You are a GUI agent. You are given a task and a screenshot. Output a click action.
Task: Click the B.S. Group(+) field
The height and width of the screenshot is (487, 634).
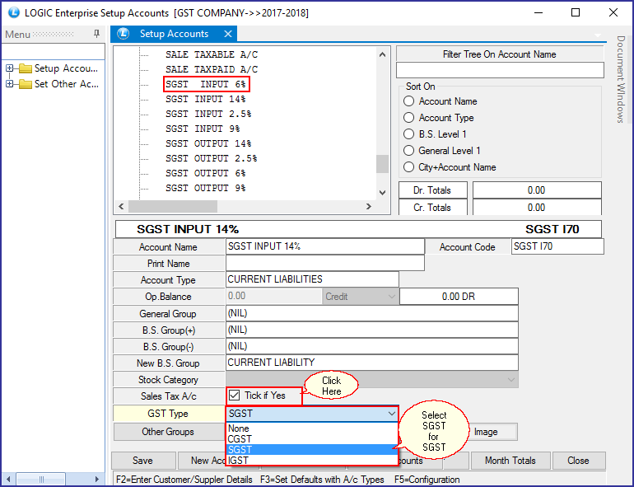pyautogui.click(x=372, y=330)
